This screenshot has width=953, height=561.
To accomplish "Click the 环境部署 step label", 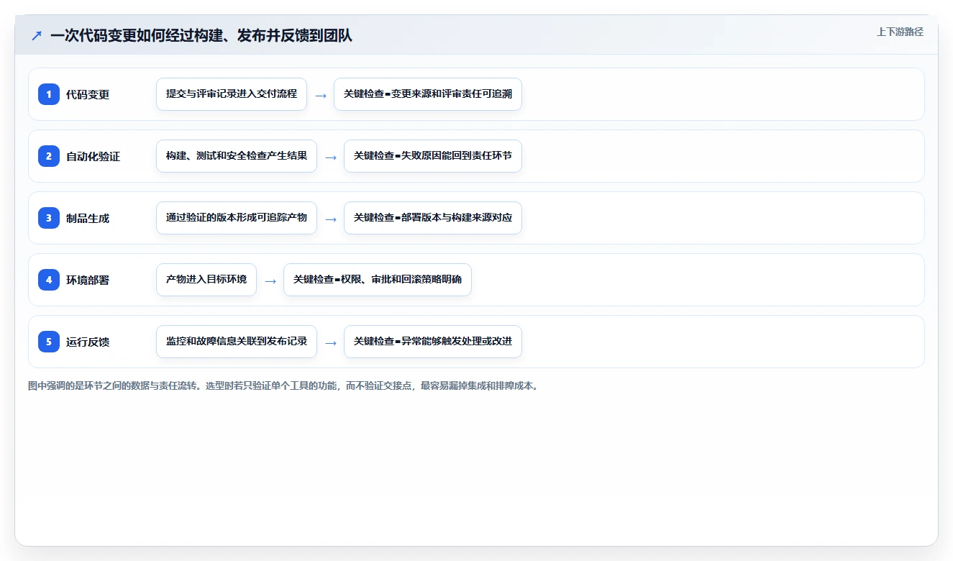I will [x=88, y=280].
